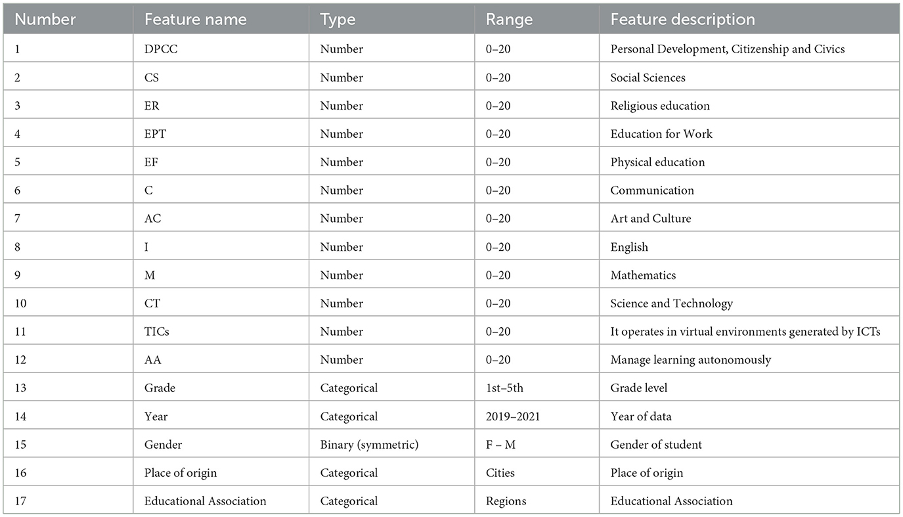Viewport: 903px width, 517px height.
Task: Select the "Type" column header
Action: click(x=338, y=20)
